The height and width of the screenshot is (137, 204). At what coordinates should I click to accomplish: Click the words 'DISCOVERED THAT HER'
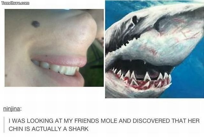tap(166, 121)
